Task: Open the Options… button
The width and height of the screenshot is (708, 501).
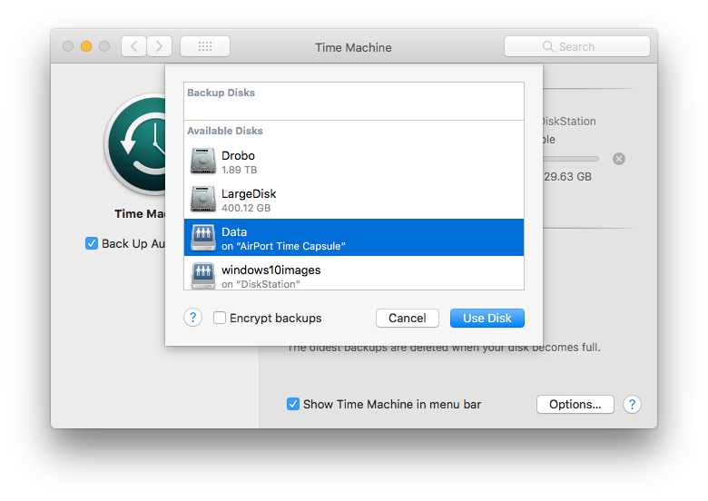Action: 575,404
